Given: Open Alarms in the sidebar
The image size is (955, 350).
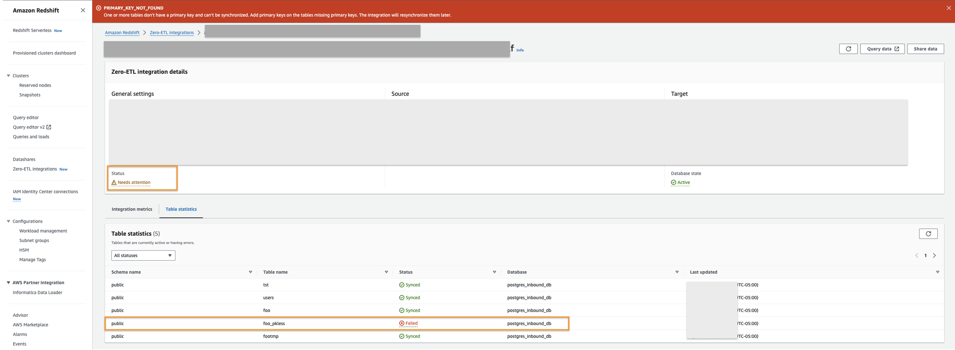Looking at the screenshot, I should (20, 334).
